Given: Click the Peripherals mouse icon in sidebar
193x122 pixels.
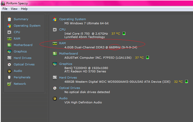Looking at the screenshot, I should (x=9, y=78).
